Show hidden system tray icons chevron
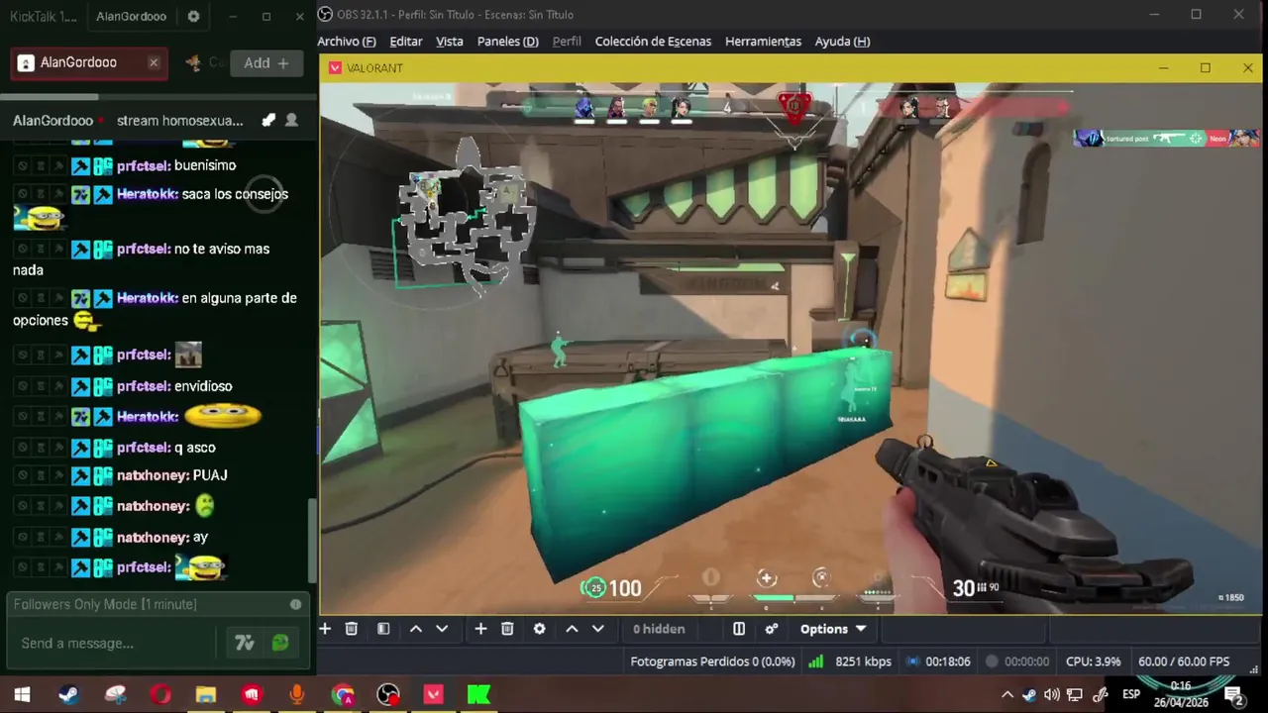 (1007, 695)
